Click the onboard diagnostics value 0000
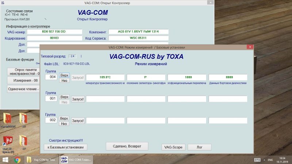The width and height of the screenshot is (292, 164). 228,77
